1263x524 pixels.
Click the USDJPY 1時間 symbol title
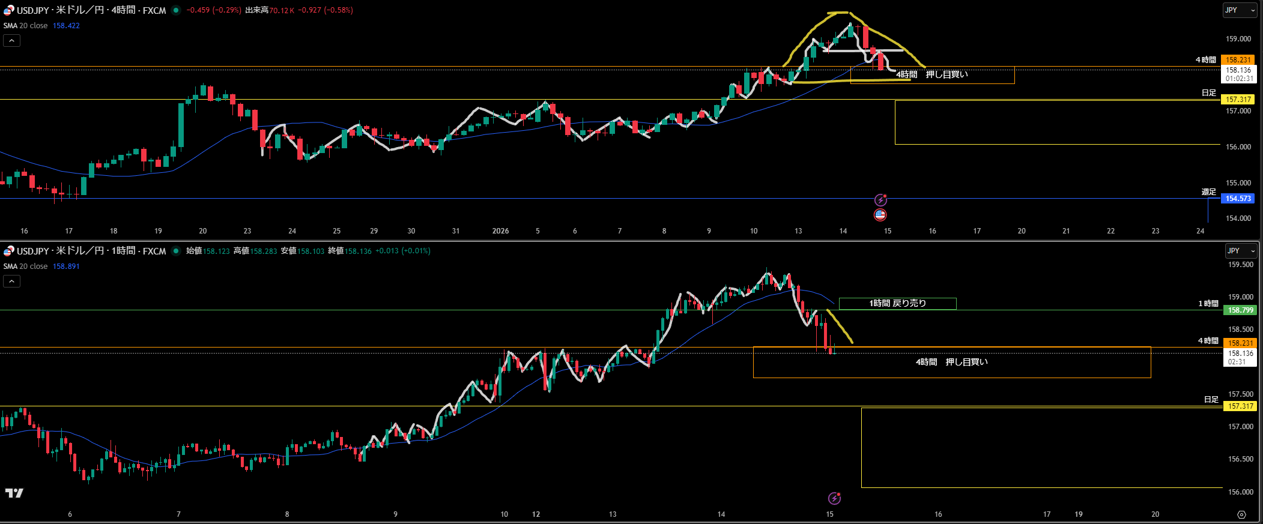(x=91, y=251)
